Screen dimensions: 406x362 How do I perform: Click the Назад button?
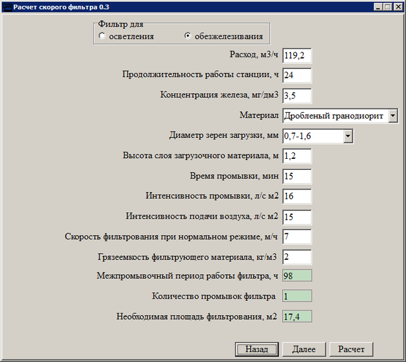pos(256,349)
